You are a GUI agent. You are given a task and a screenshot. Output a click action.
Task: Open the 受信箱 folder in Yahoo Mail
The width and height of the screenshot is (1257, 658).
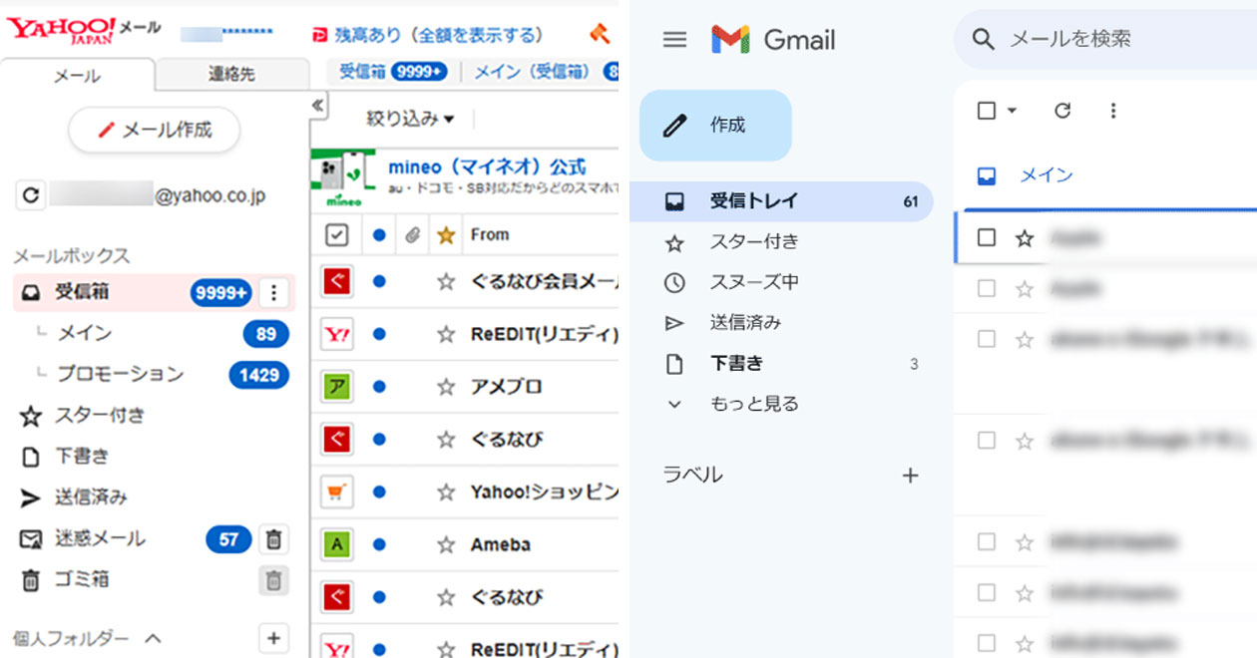[x=154, y=292]
